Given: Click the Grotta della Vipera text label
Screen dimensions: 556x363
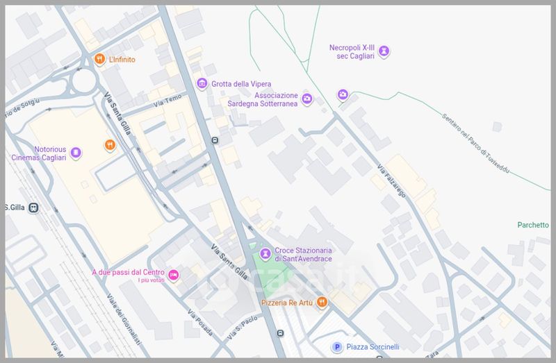Looking at the screenshot, I should [x=241, y=84].
